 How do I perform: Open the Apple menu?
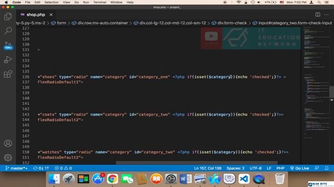tap(6, 2)
